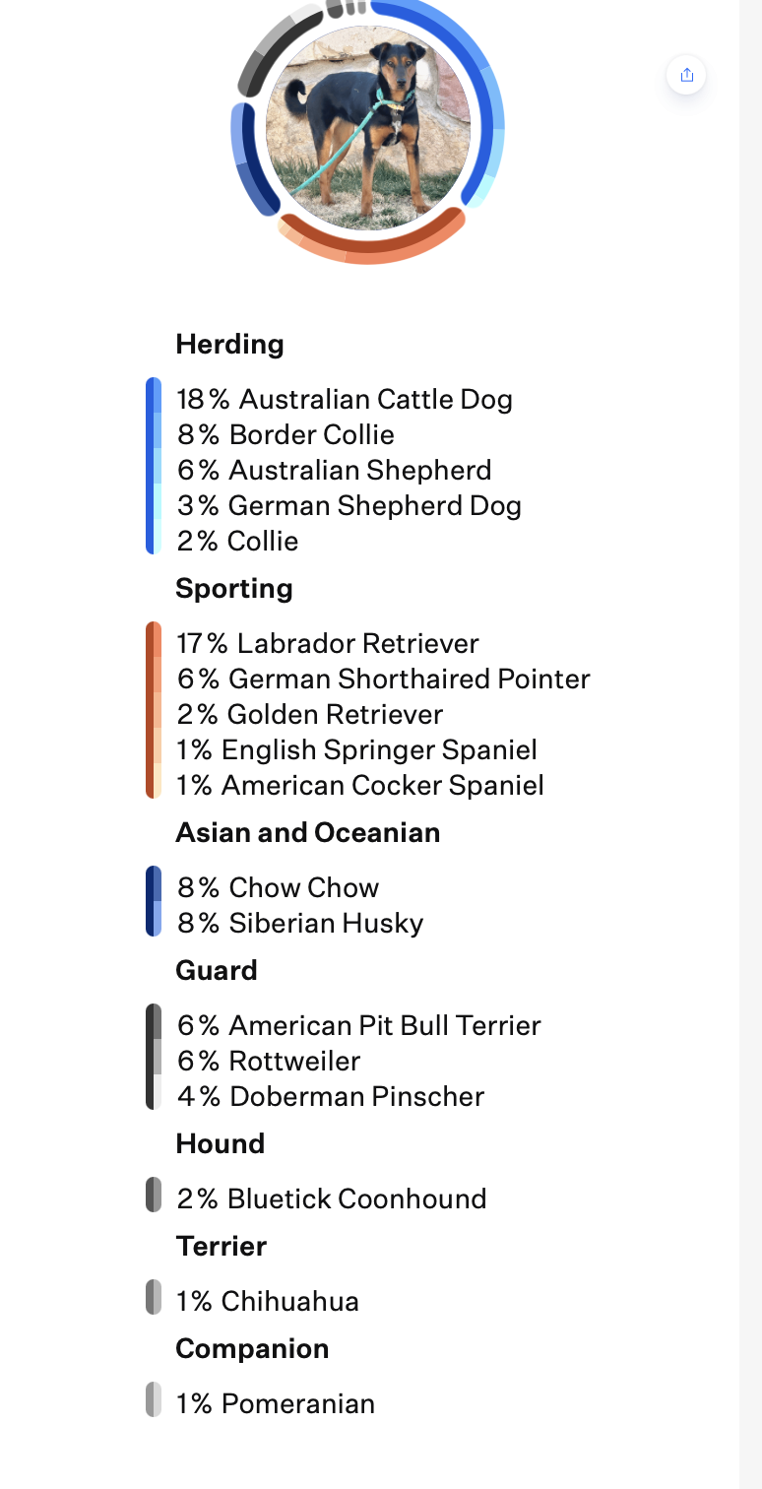Click the share icon button
The height and width of the screenshot is (1489, 762).
point(686,75)
